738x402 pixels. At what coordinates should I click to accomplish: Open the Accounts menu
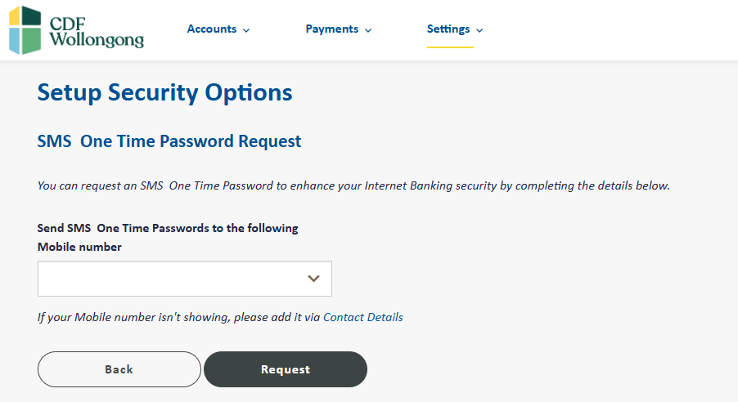(218, 29)
